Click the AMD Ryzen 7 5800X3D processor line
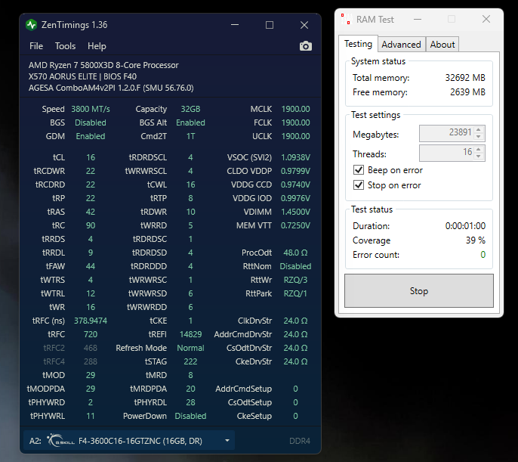The width and height of the screenshot is (518, 462). 103,65
